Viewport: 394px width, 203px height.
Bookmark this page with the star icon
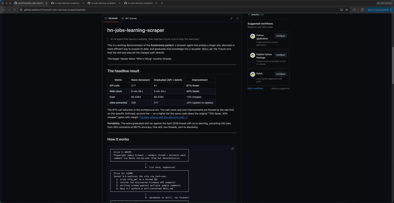[347, 10]
